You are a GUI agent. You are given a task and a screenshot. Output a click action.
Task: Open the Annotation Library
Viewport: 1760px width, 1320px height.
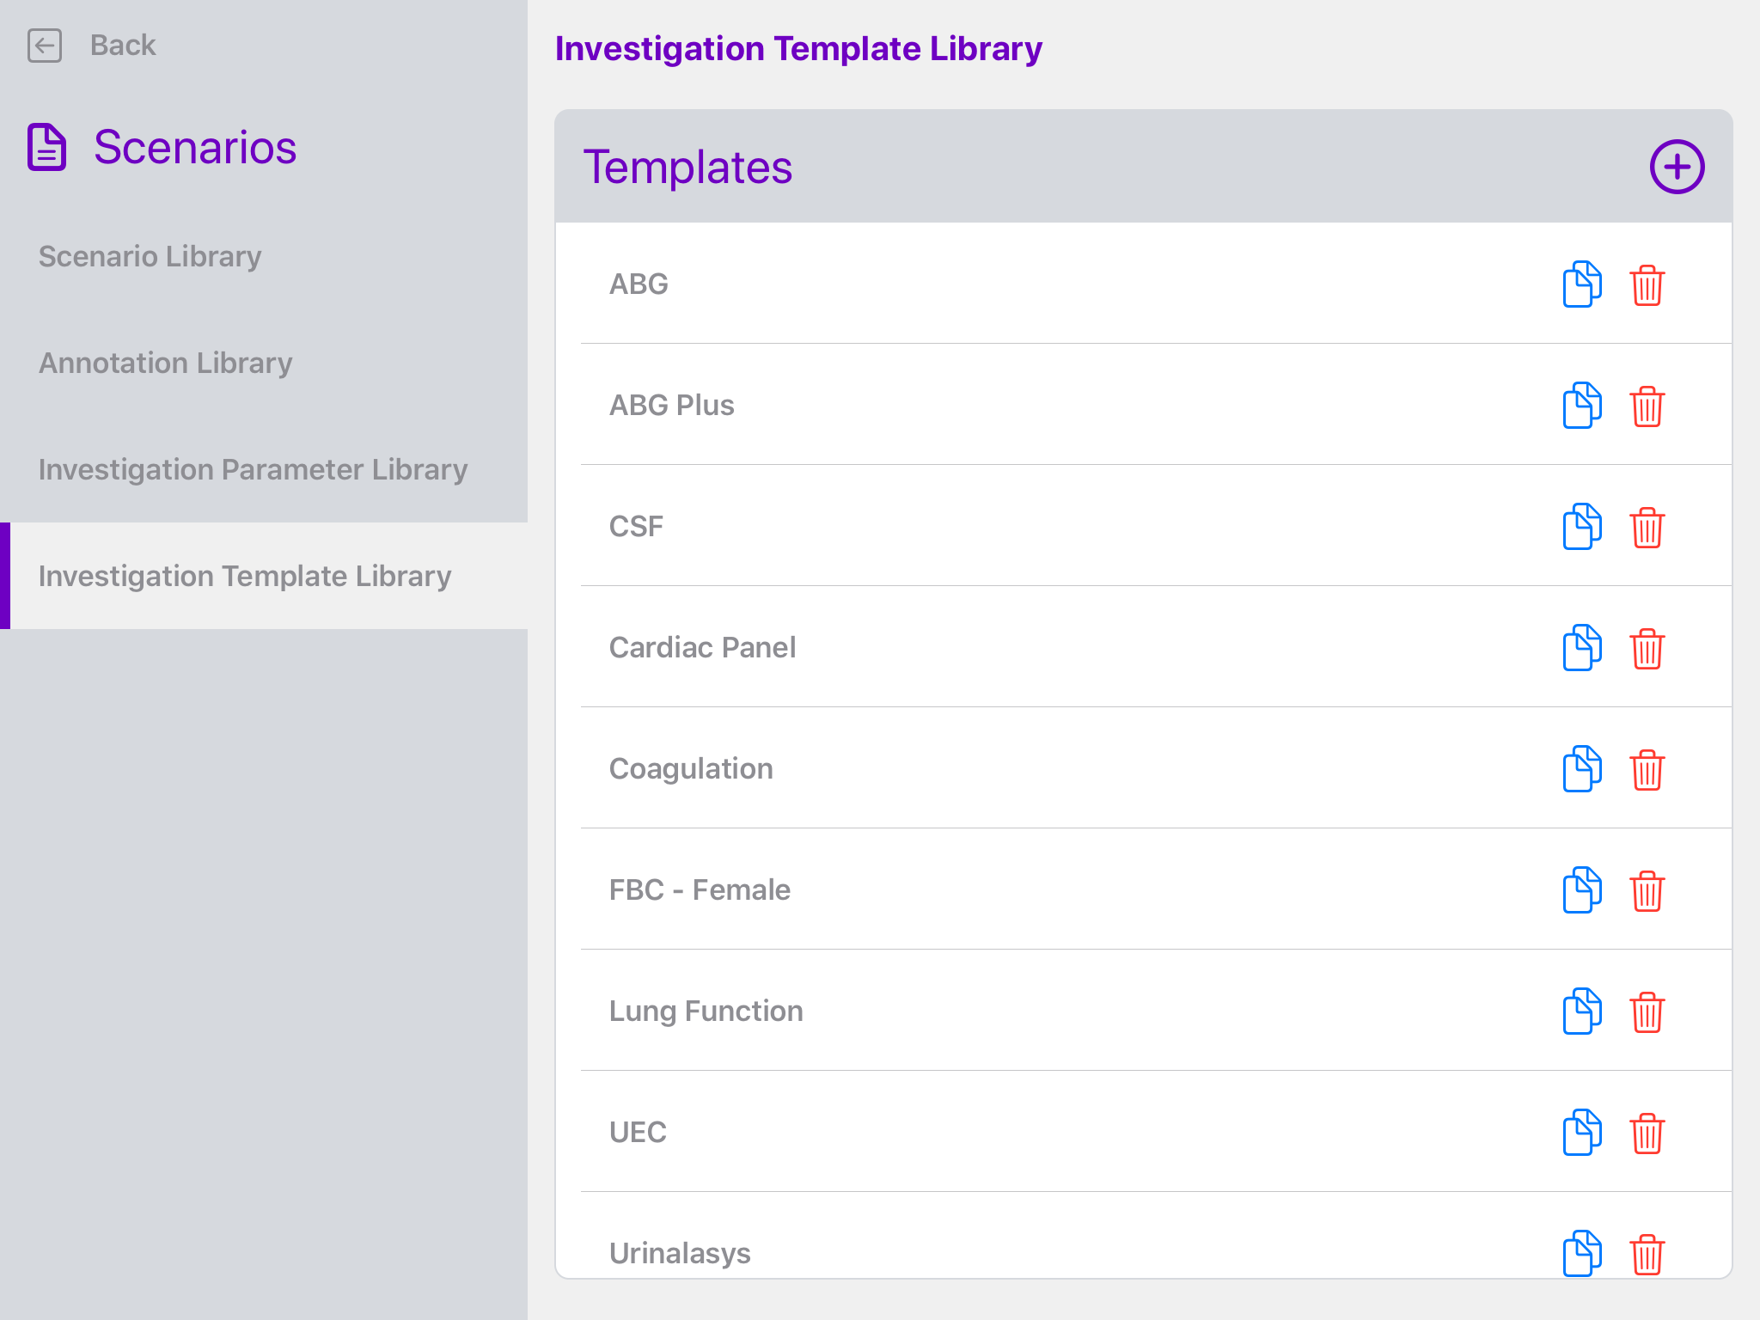[165, 363]
